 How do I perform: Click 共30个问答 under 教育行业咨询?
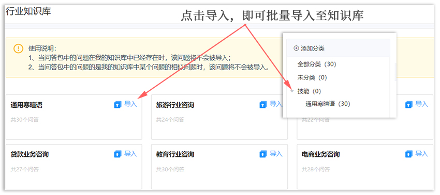[170, 169]
